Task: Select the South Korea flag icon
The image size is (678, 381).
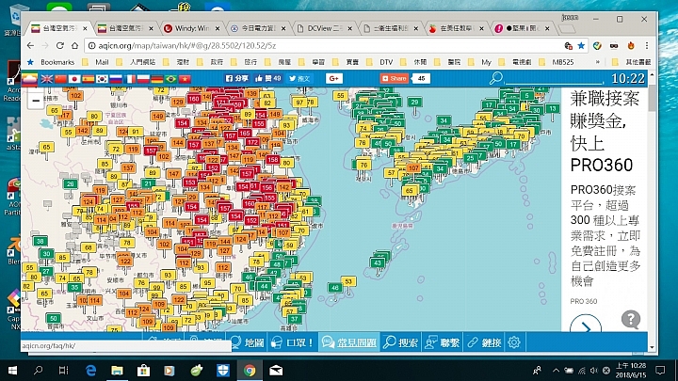Action: click(x=102, y=79)
